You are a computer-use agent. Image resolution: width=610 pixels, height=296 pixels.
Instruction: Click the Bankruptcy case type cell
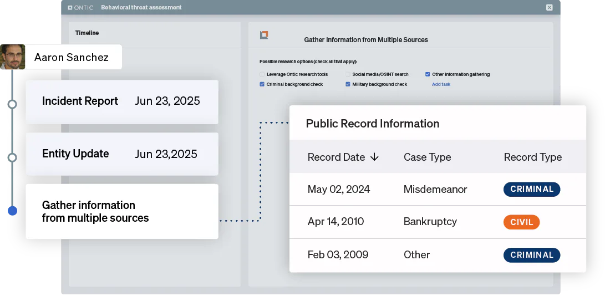coord(430,222)
